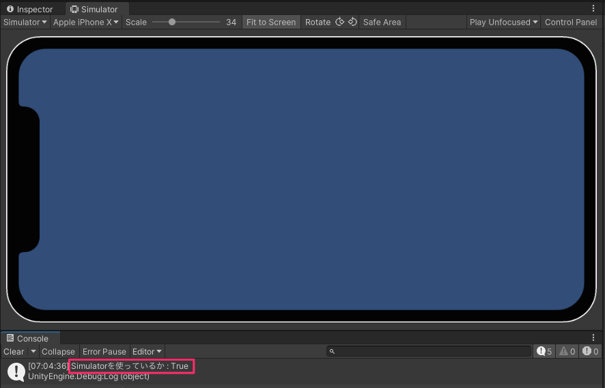Open the Apple iPhone X device dropdown
The image size is (605, 388).
(x=85, y=22)
